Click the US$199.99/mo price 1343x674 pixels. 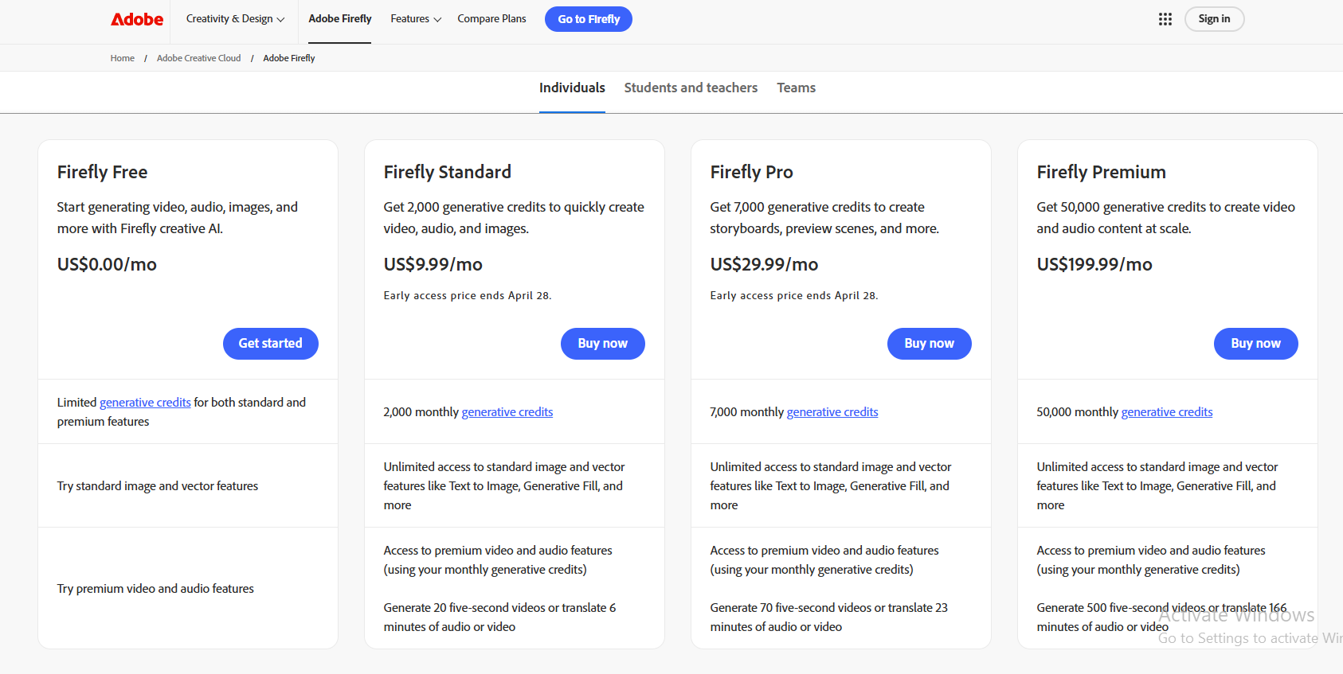[x=1094, y=264]
